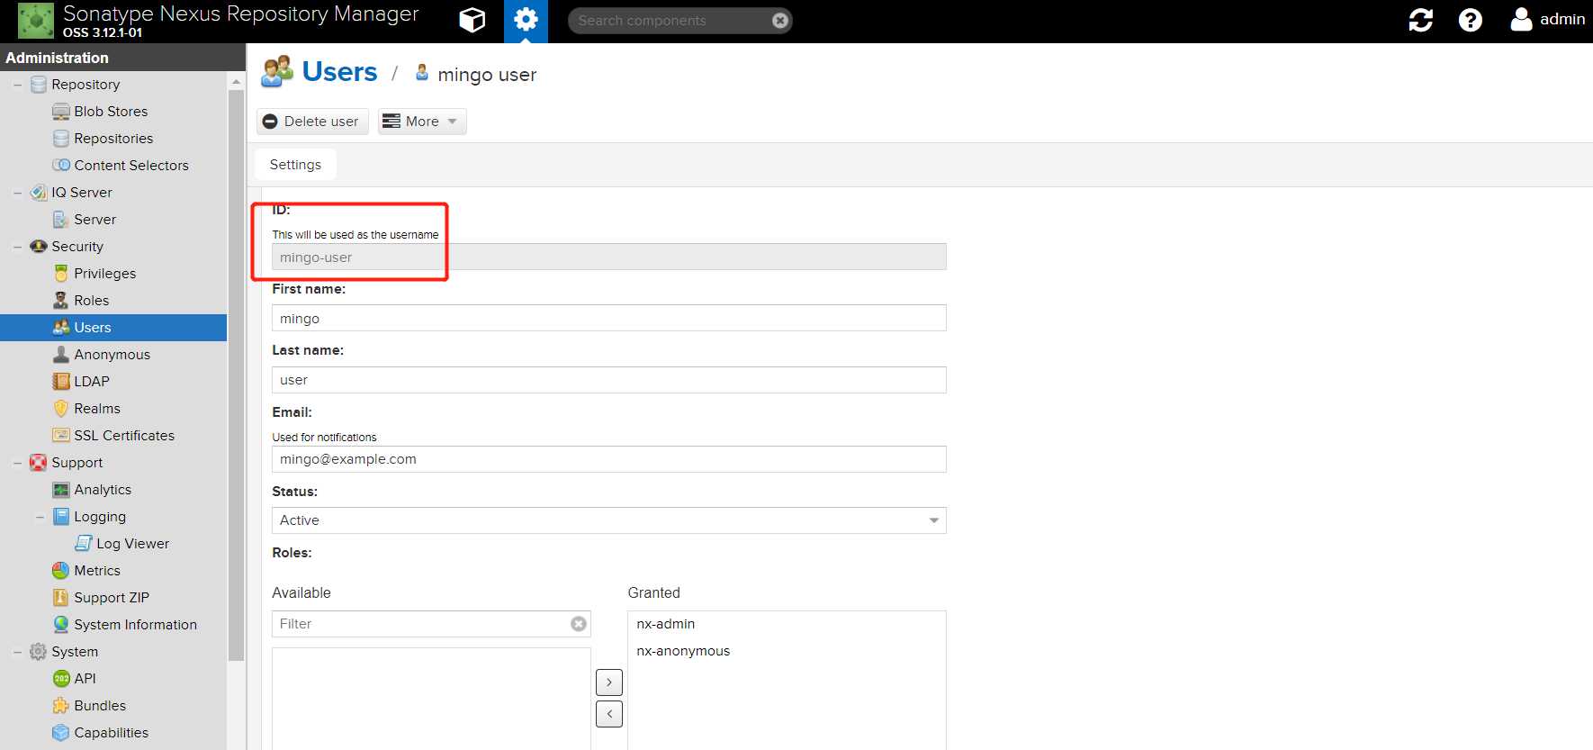Collapse the Repository tree node
The width and height of the screenshot is (1593, 750).
[17, 85]
